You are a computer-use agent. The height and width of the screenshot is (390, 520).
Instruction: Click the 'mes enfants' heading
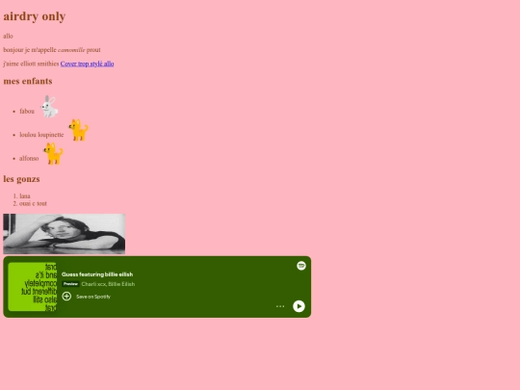pos(28,81)
